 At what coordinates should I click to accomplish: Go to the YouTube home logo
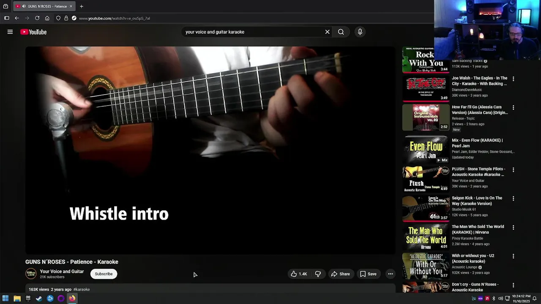click(33, 32)
